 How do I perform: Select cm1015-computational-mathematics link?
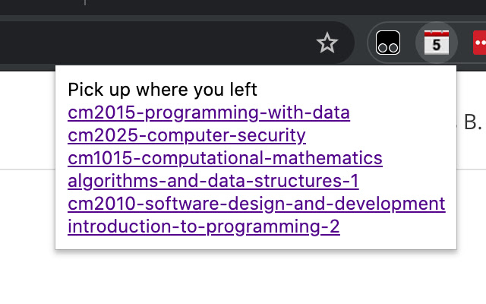click(x=225, y=159)
